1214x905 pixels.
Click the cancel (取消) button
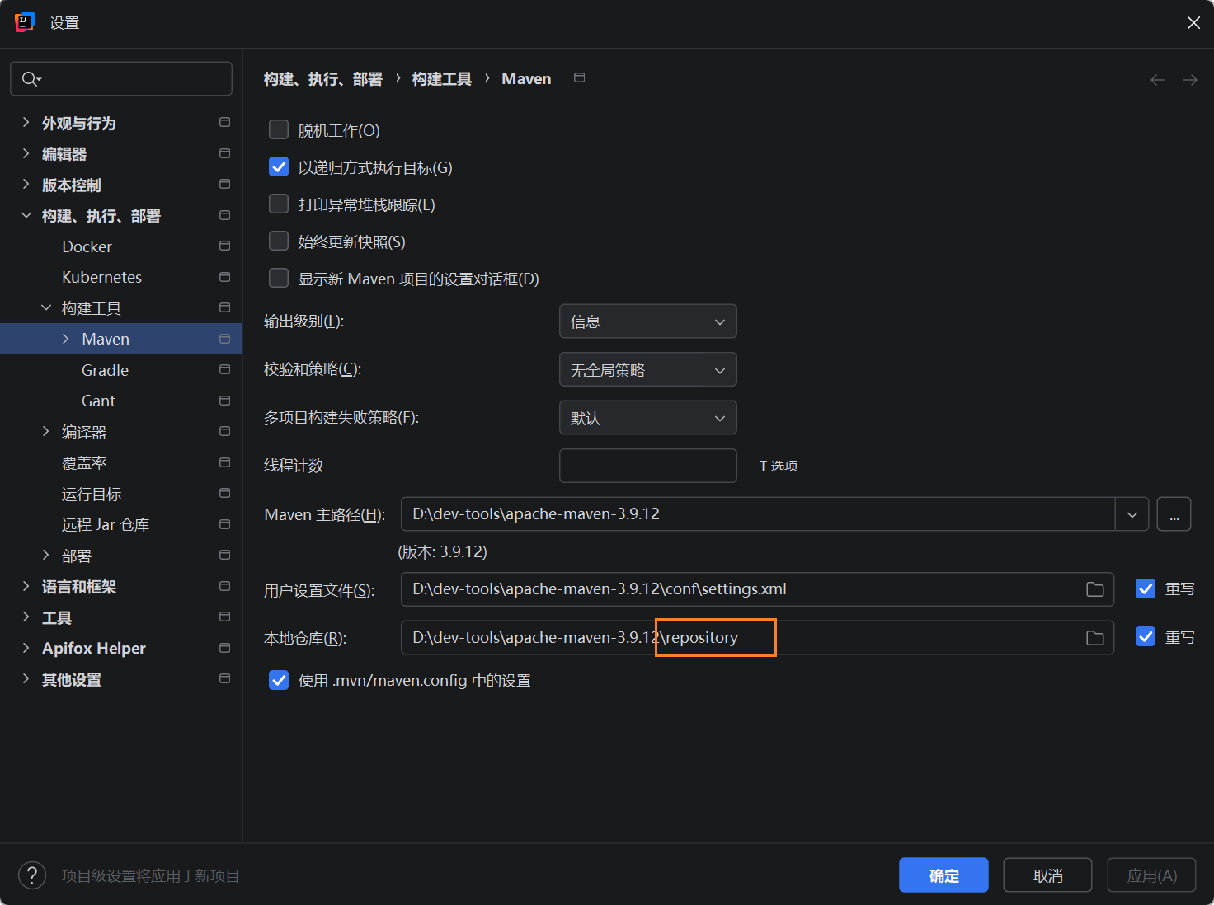pos(1047,875)
